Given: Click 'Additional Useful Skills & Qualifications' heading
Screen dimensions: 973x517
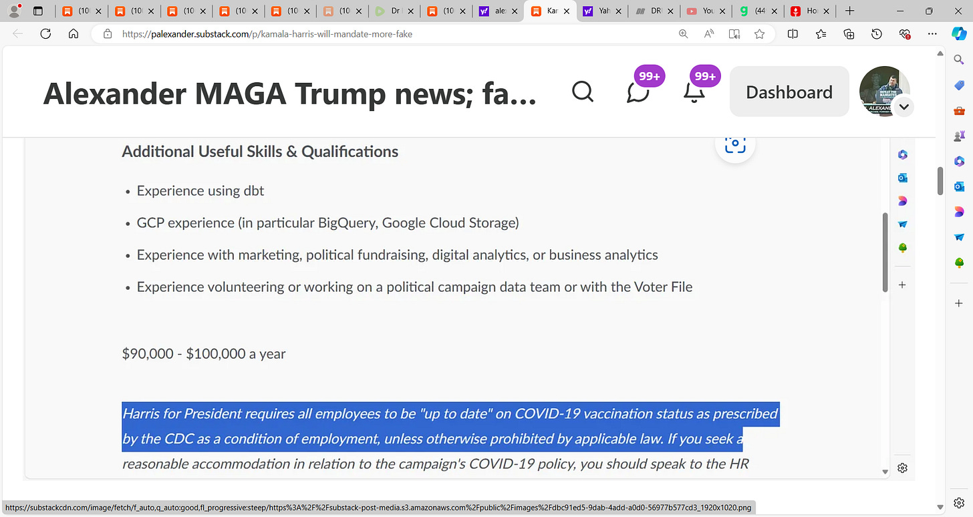Looking at the screenshot, I should click(x=260, y=152).
